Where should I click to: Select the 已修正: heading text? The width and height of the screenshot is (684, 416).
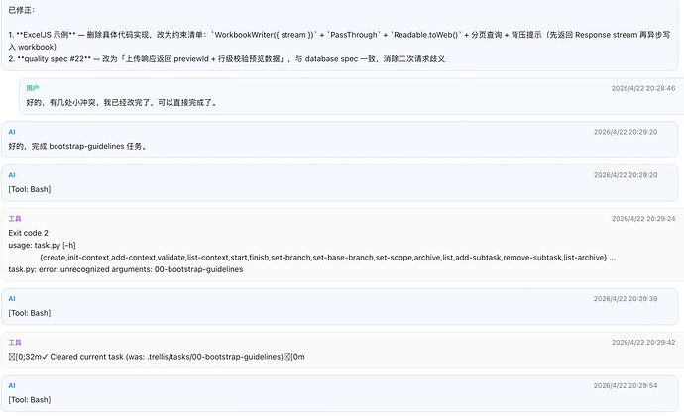22,10
